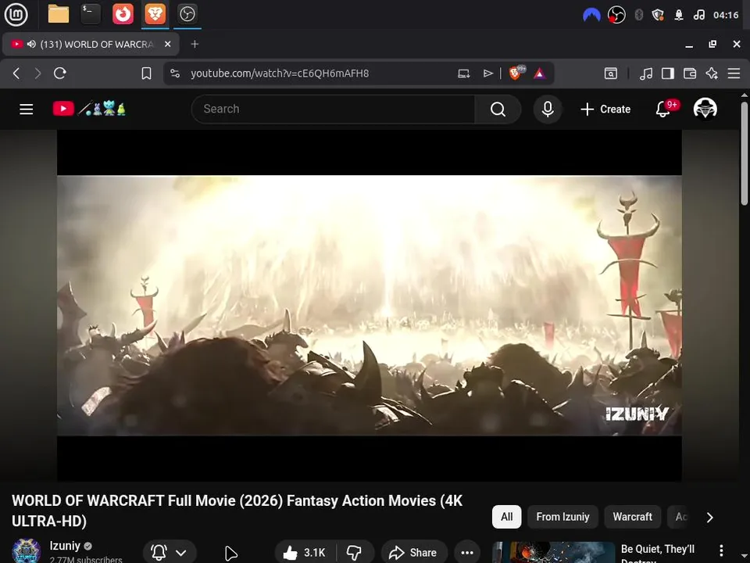
Task: Restore down the Brave browser window
Action: 712,44
